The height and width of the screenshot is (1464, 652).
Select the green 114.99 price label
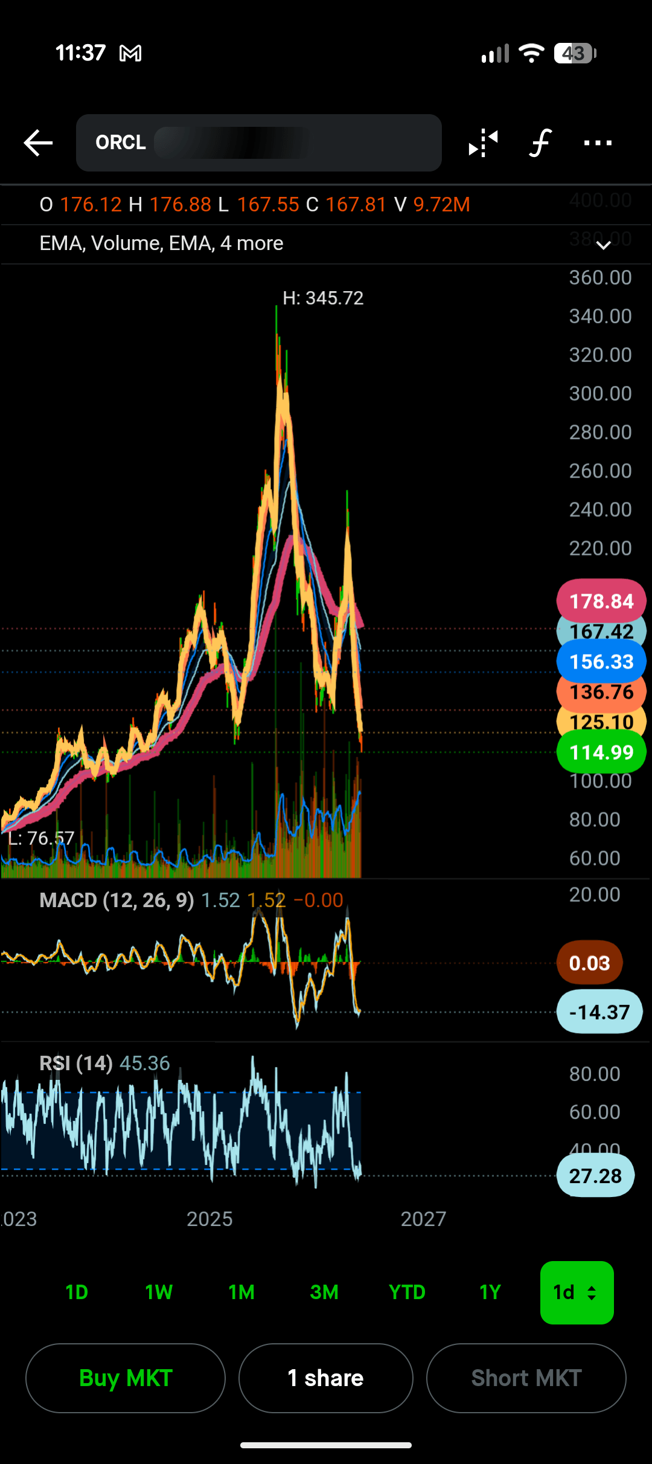click(x=601, y=752)
